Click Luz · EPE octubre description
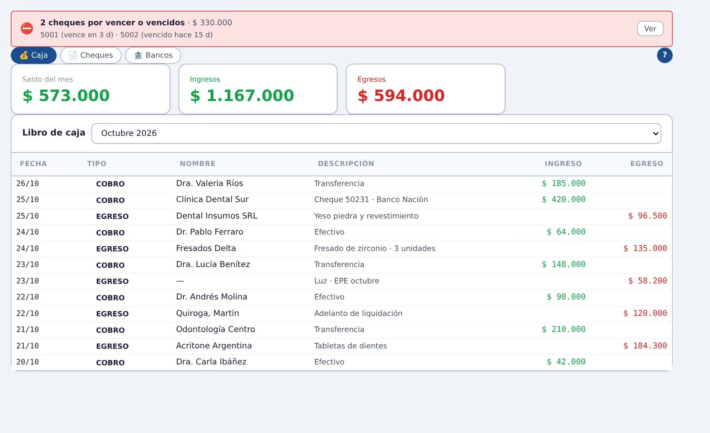The height and width of the screenshot is (433, 710). click(347, 281)
